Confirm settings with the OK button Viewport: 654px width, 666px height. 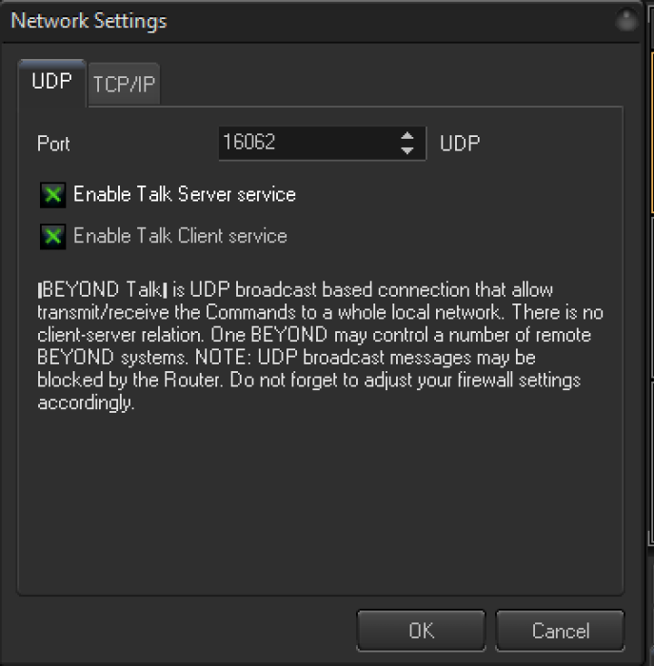(x=421, y=631)
